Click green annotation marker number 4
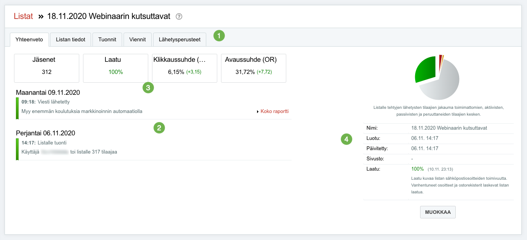Screen dimensions: 527x240 pos(346,139)
